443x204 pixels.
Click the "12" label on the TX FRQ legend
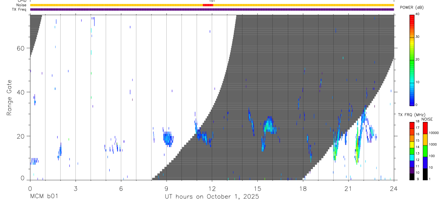pos(418,160)
